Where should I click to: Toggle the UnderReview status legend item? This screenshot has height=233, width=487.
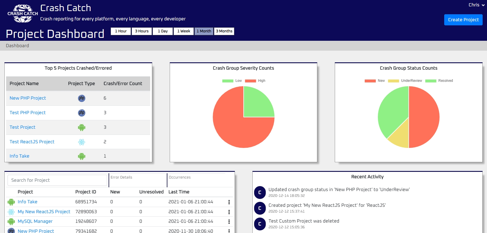coord(405,81)
